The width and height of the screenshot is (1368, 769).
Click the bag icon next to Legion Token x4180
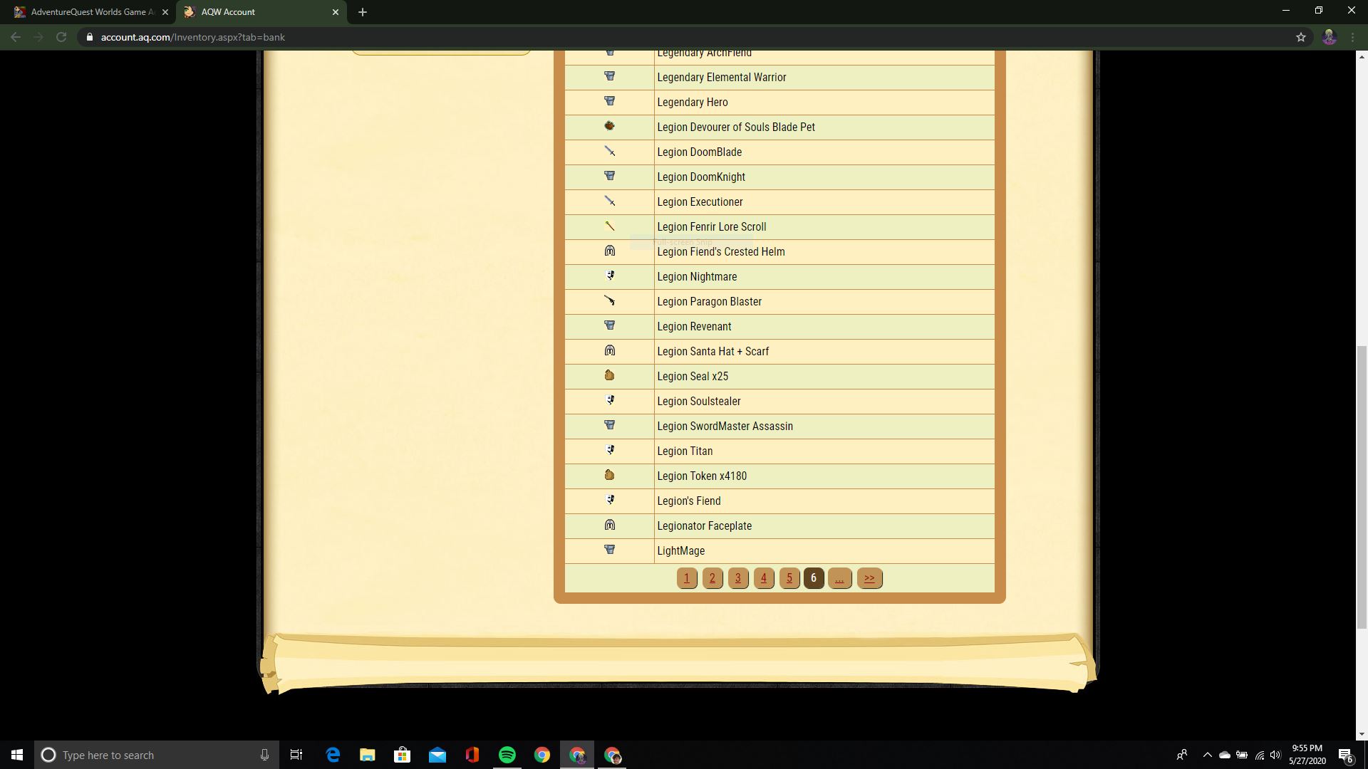click(609, 475)
